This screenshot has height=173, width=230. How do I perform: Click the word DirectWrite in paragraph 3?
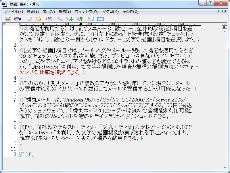(45, 67)
